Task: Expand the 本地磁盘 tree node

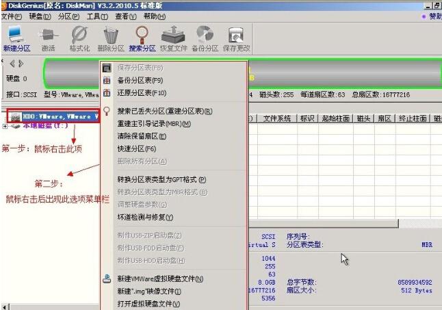Action: tap(5, 126)
